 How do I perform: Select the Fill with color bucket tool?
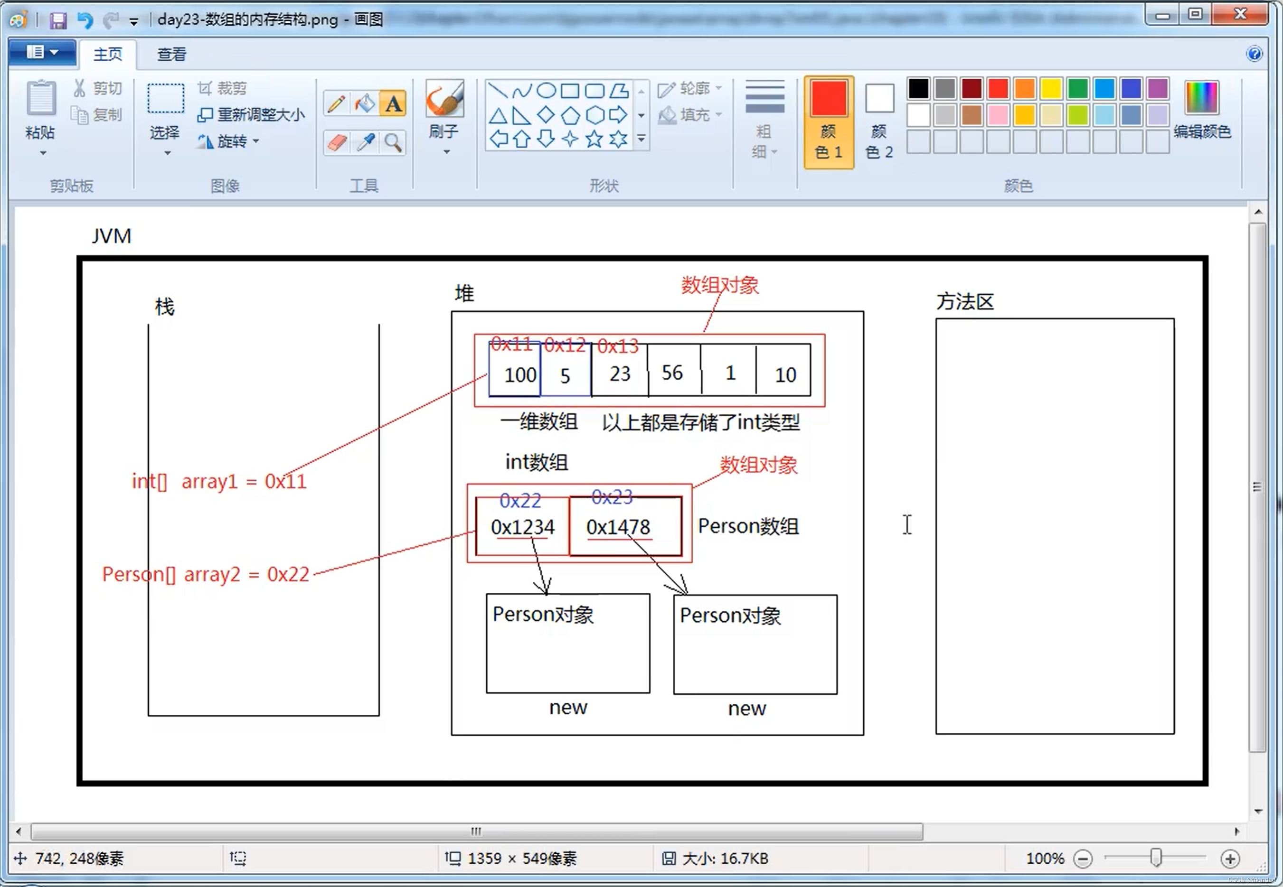365,103
